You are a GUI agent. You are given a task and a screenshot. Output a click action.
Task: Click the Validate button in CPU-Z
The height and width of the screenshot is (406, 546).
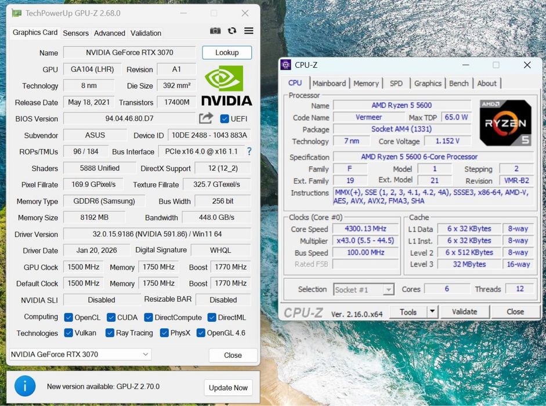pyautogui.click(x=465, y=311)
